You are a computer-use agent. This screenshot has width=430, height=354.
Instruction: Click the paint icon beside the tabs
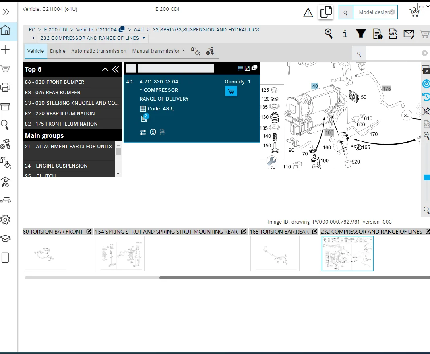point(195,51)
